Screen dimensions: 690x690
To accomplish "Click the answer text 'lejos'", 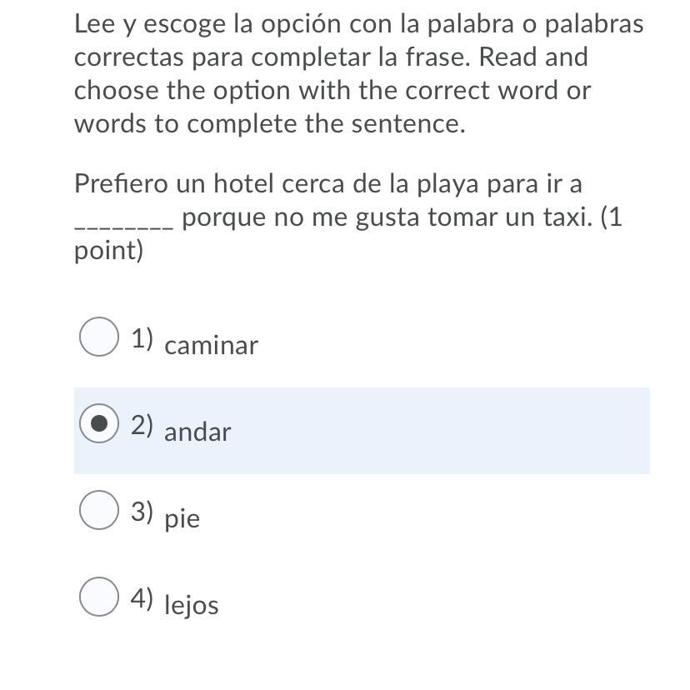I will tap(192, 605).
